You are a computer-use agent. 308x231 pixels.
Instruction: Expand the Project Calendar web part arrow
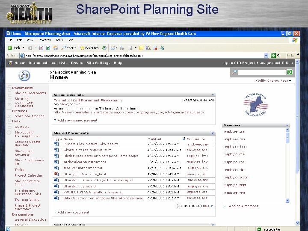[213, 225]
